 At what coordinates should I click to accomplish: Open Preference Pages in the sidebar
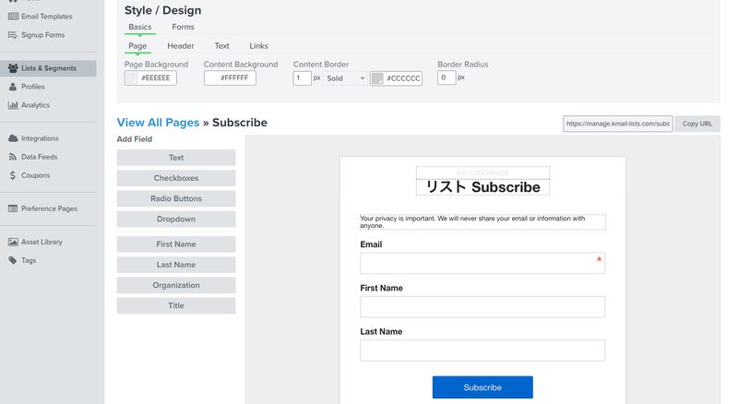coord(48,208)
